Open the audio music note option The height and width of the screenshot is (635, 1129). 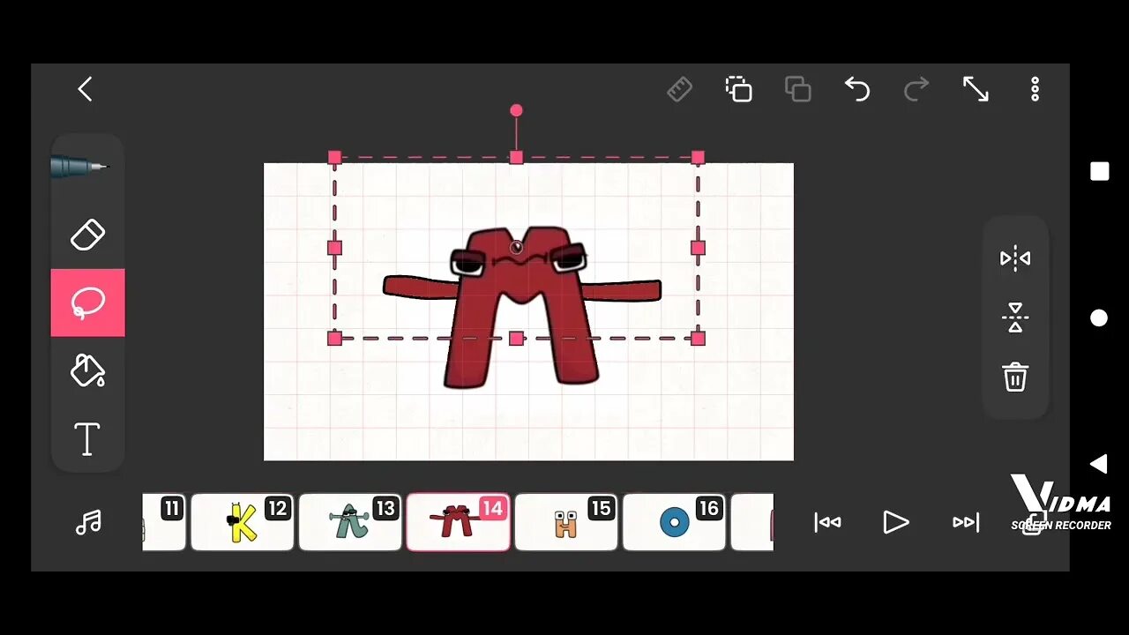click(x=88, y=522)
